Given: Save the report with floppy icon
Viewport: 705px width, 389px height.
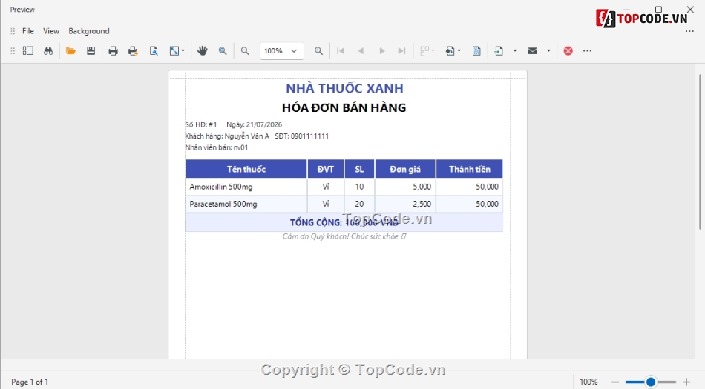Looking at the screenshot, I should click(x=91, y=50).
